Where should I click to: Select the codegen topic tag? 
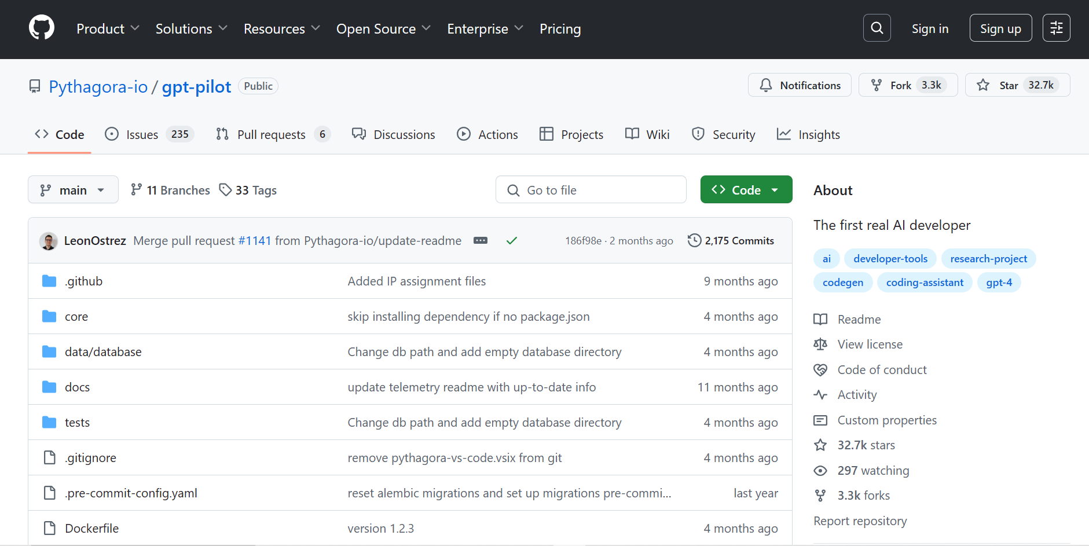click(843, 283)
